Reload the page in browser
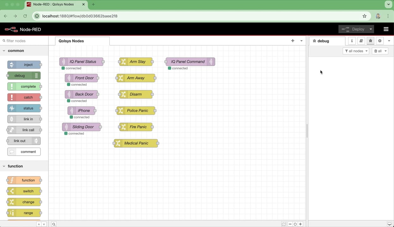Screen dimensions: 394x227 (25, 16)
